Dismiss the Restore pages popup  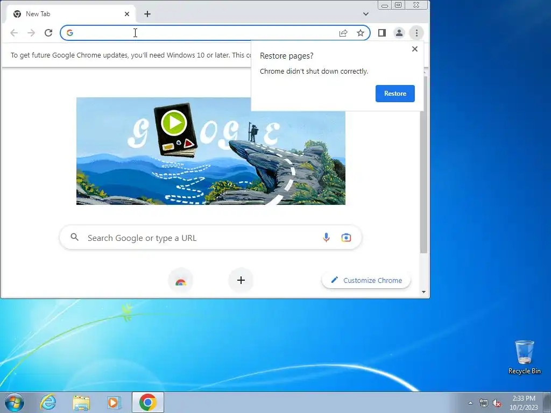[415, 49]
